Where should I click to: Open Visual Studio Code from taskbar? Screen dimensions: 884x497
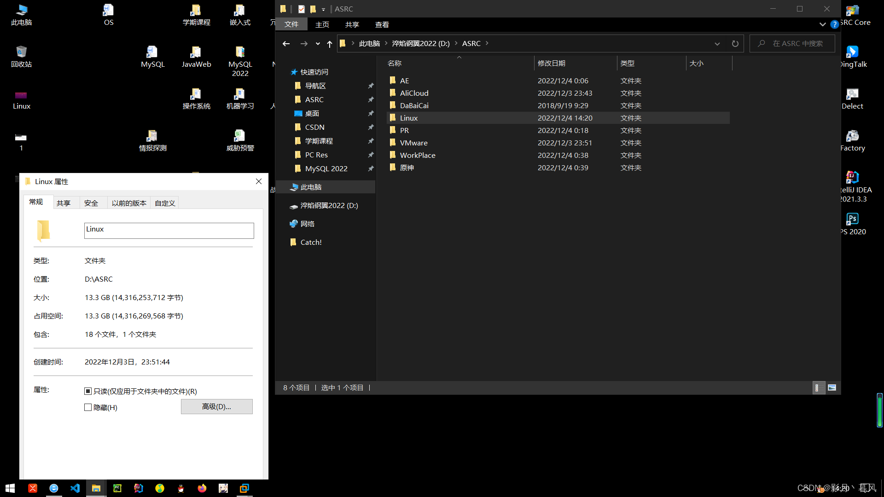75,488
